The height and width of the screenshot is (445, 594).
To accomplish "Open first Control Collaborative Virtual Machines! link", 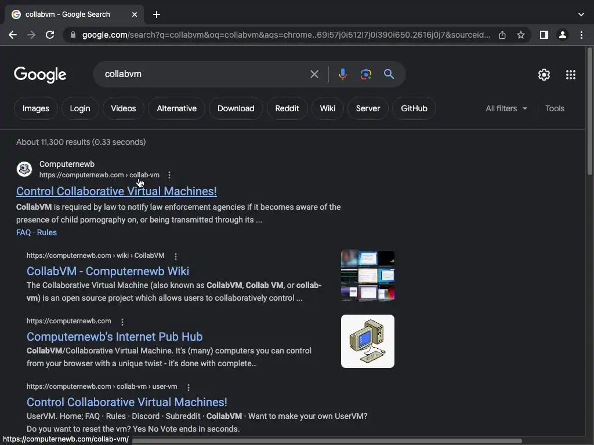I will click(116, 191).
